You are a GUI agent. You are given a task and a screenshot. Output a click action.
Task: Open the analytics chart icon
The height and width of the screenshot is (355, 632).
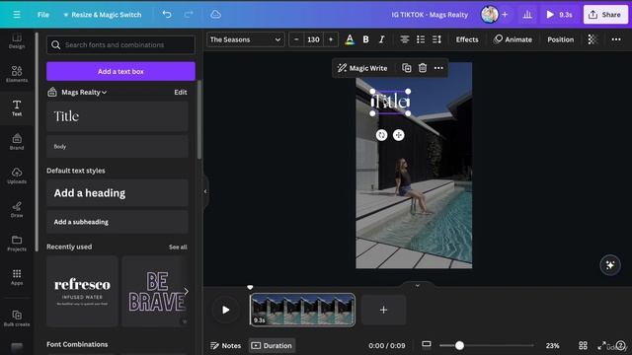coord(526,15)
